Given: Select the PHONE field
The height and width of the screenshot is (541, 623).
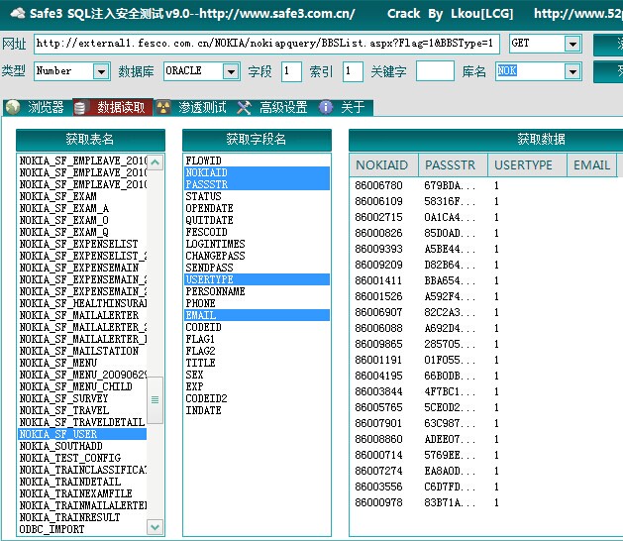Looking at the screenshot, I should 257,303.
